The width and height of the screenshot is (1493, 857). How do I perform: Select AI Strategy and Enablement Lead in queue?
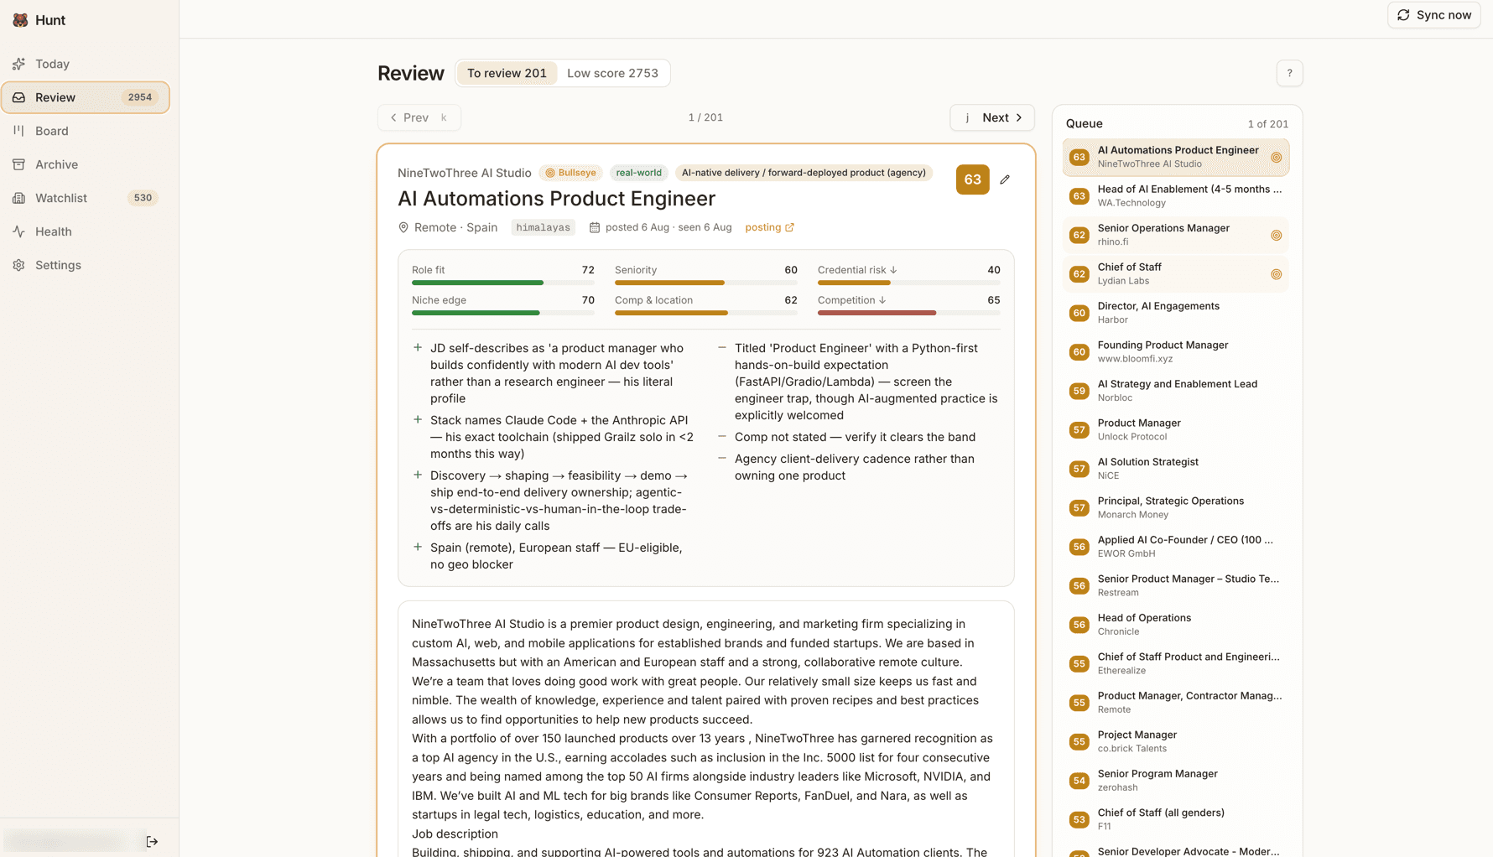1176,391
